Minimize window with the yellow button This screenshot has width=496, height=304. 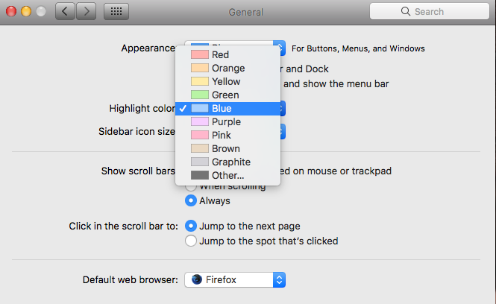(26, 12)
